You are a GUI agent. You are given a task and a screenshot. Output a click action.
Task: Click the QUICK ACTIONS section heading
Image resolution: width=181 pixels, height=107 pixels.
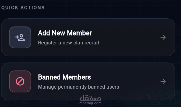tap(23, 8)
